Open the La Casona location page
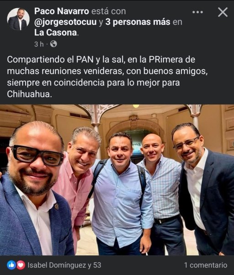This screenshot has width=234, height=275. pyautogui.click(x=56, y=33)
